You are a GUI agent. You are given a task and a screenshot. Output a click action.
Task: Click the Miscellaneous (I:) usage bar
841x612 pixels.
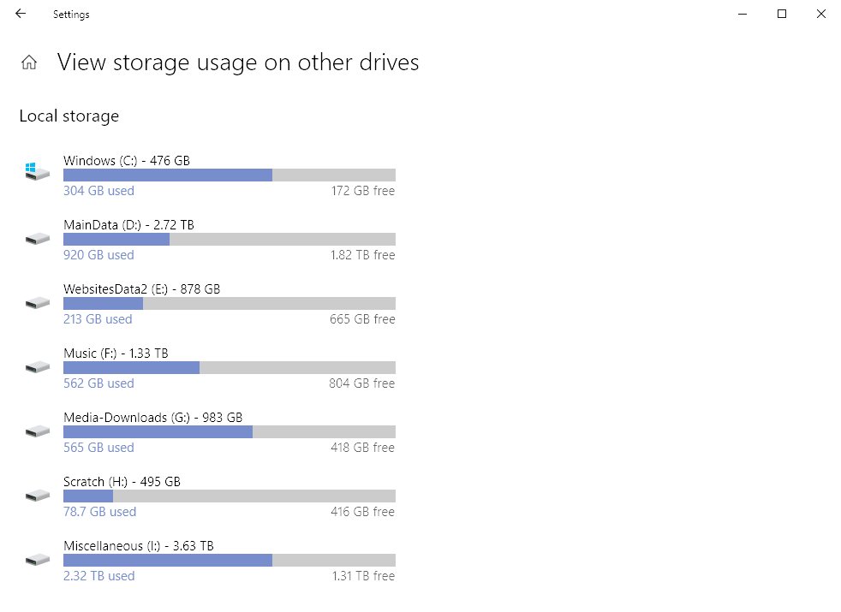(x=230, y=561)
